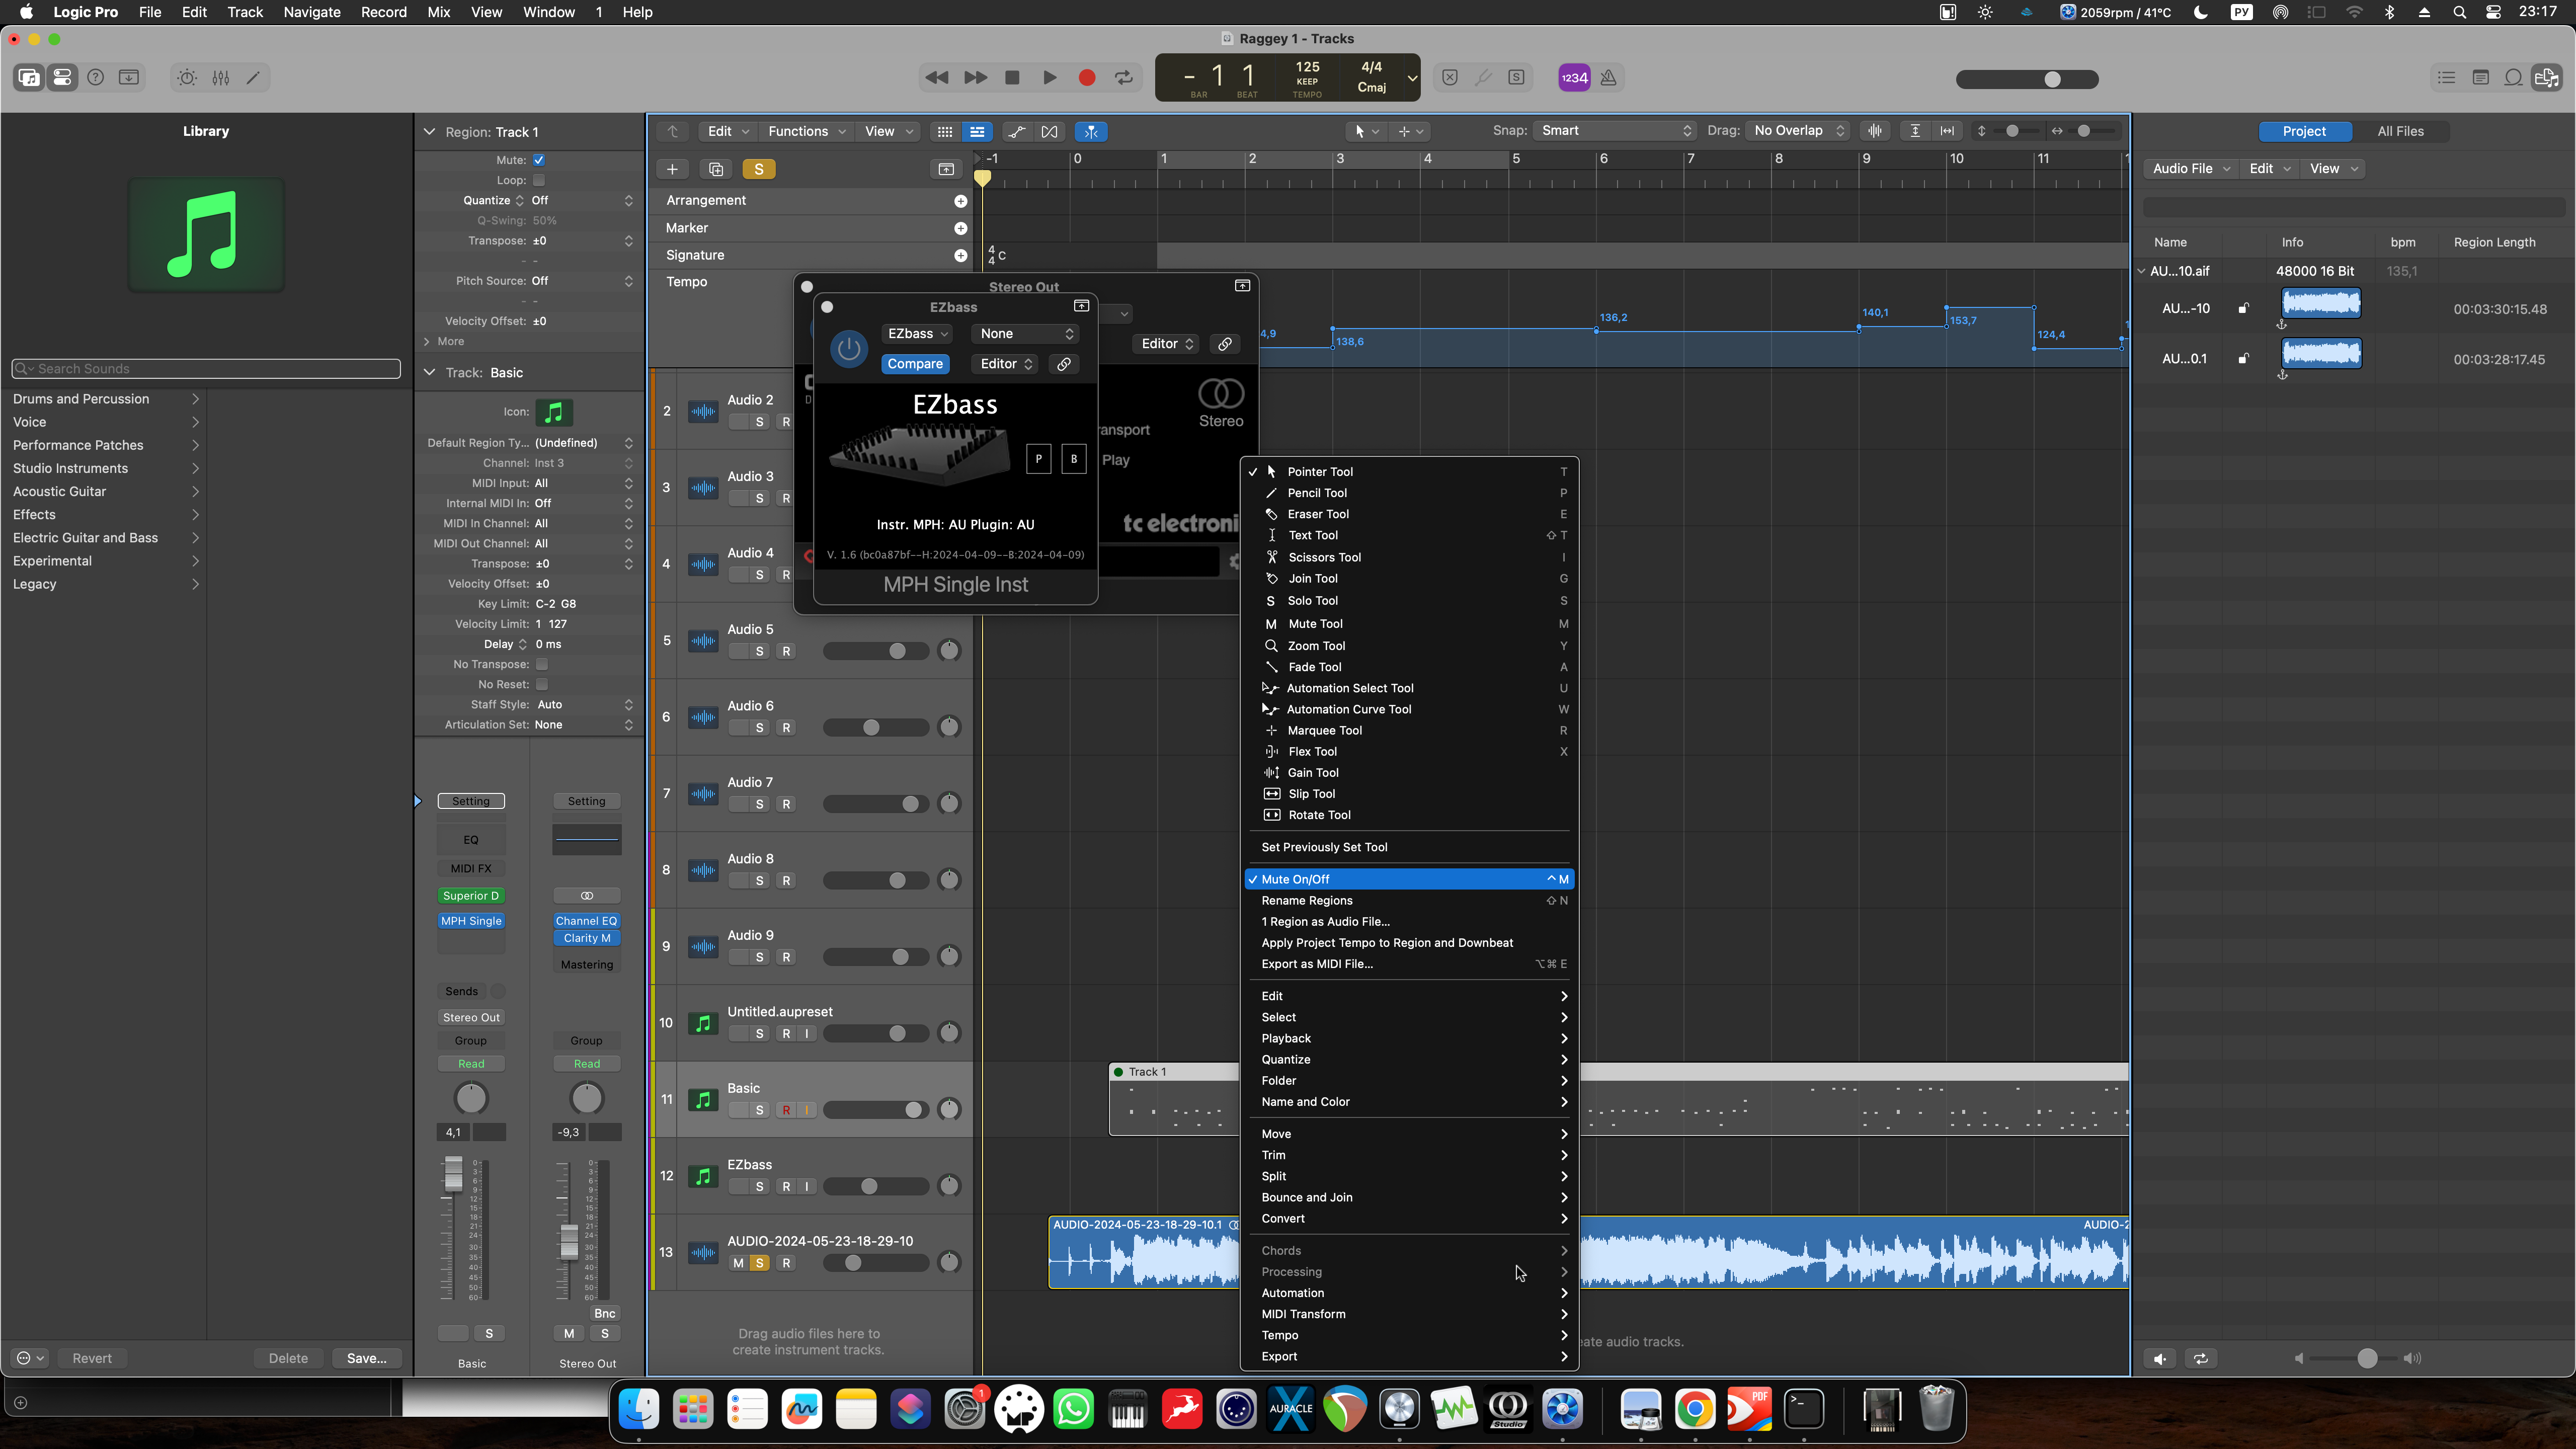Toggle global Solo S button in track header
The height and width of the screenshot is (1449, 2576).
click(x=759, y=169)
